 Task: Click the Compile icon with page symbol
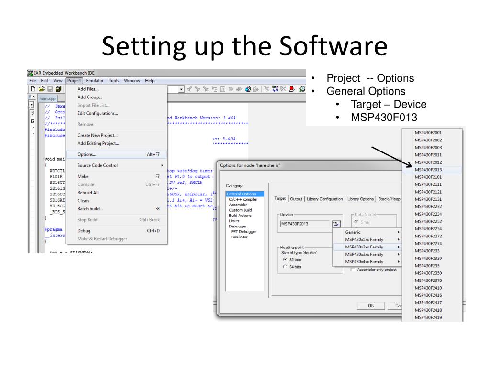(266, 89)
